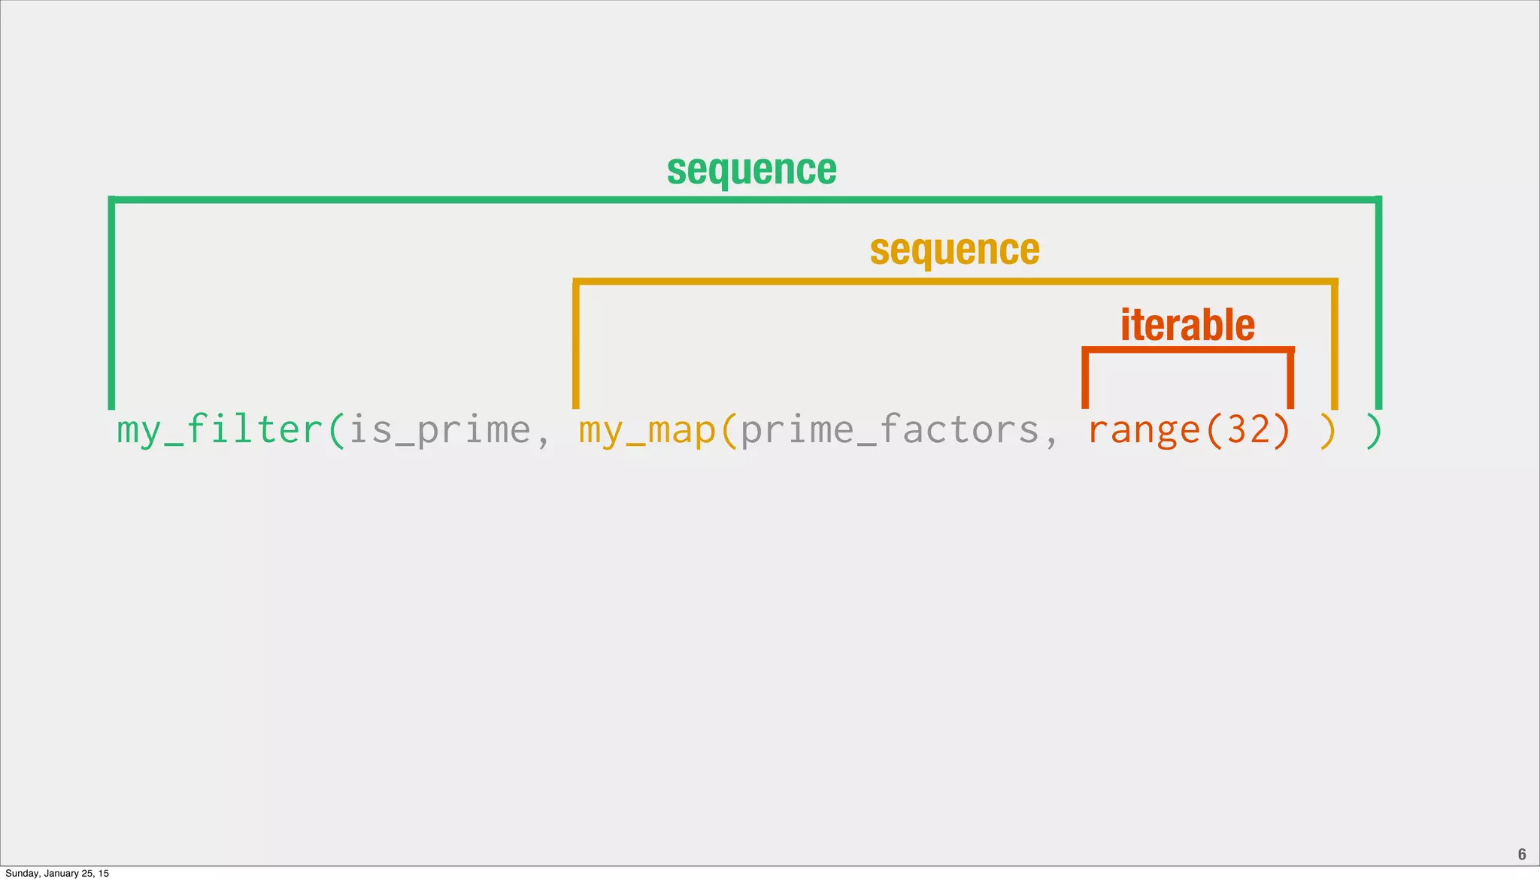1540x882 pixels.
Task: Click the green bracket's left vertical leg
Action: click(111, 301)
